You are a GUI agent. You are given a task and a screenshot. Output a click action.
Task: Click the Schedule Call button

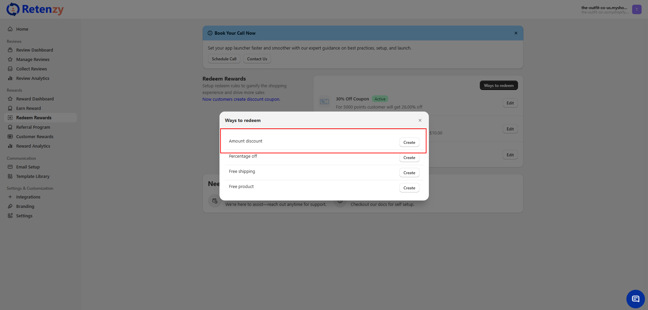[x=224, y=59]
